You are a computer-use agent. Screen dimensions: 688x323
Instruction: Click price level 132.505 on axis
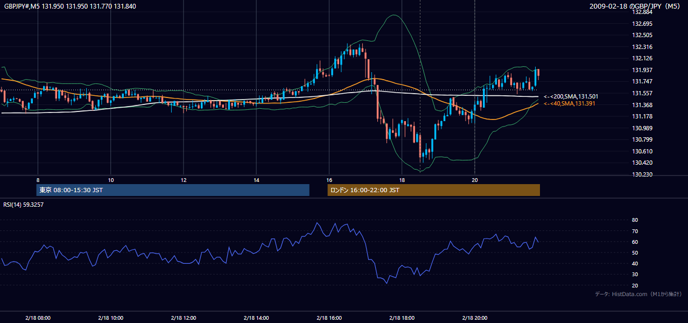642,35
